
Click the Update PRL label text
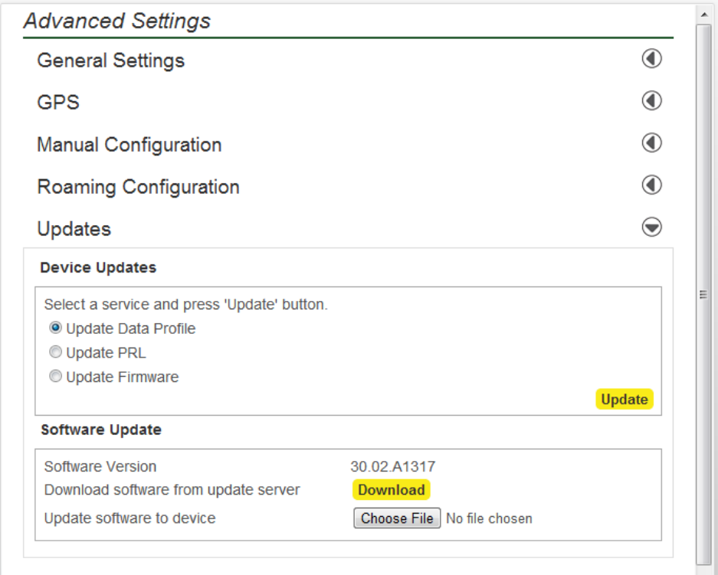106,353
